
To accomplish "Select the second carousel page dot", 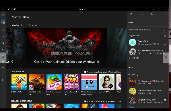I will tap(65, 66).
